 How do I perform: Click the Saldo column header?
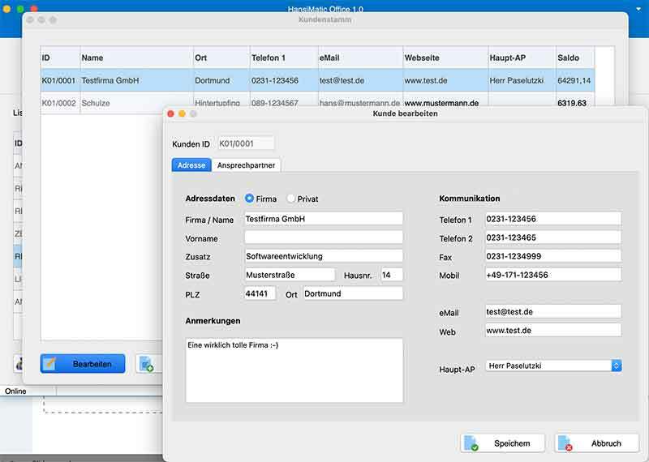574,58
